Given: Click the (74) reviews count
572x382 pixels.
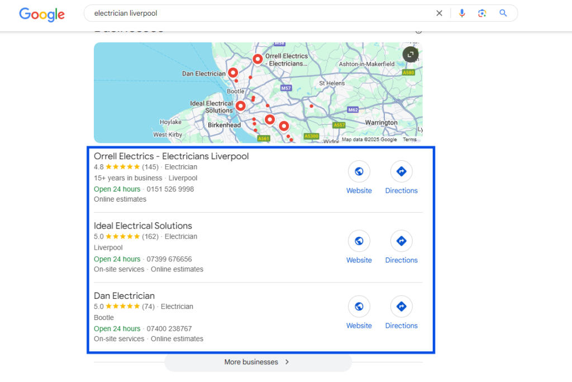Looking at the screenshot, I should [x=149, y=307].
